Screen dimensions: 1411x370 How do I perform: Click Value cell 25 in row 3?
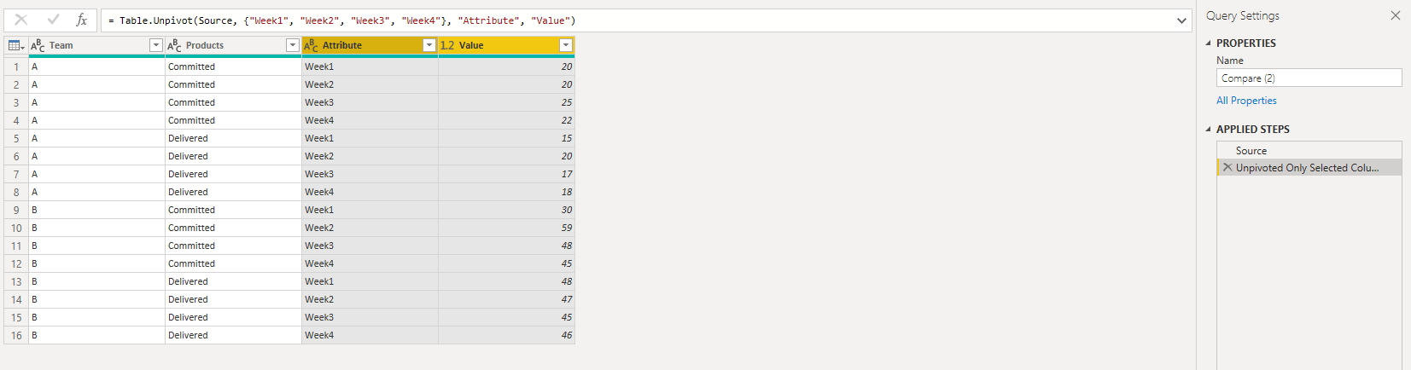506,102
